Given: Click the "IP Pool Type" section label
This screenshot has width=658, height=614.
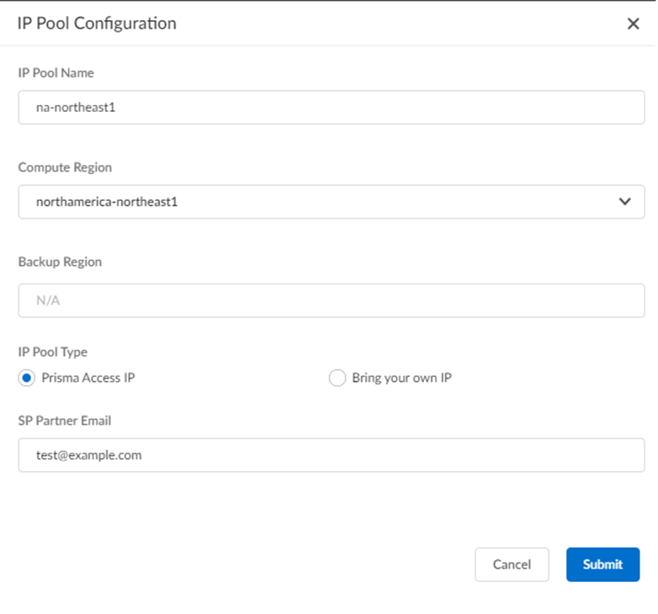Looking at the screenshot, I should (52, 352).
